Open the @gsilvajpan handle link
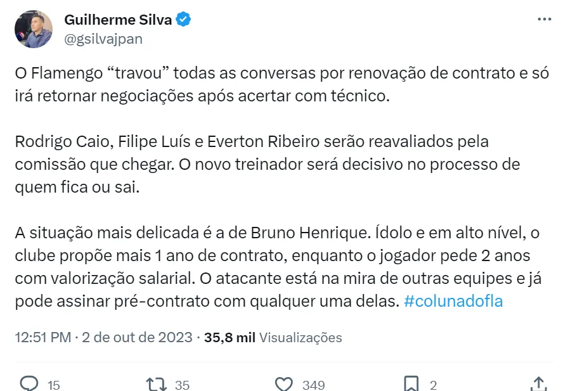 [x=103, y=39]
